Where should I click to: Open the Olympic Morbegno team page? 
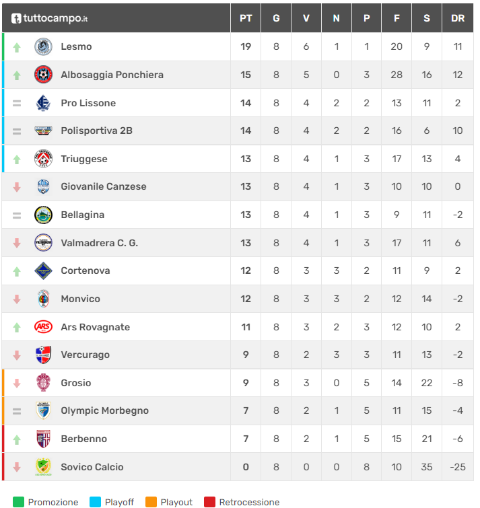point(104,410)
